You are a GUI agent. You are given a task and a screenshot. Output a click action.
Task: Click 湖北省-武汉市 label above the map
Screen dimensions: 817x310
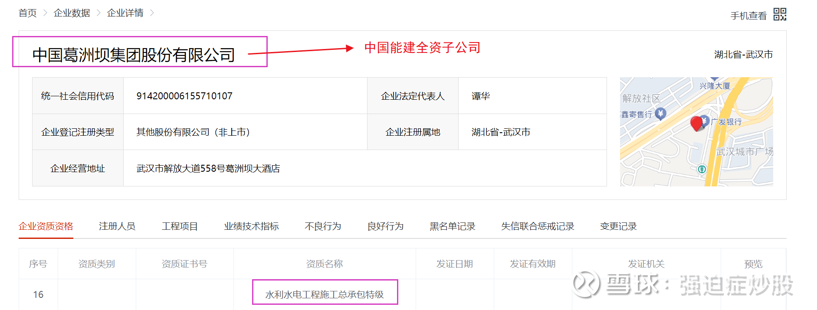coord(744,54)
